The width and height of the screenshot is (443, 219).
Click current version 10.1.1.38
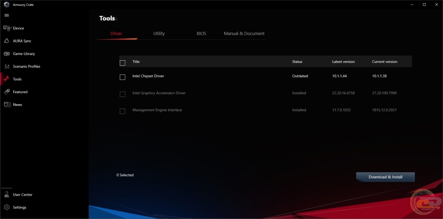point(379,76)
